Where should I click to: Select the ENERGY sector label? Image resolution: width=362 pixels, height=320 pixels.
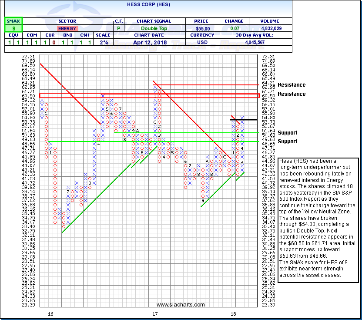(67, 28)
